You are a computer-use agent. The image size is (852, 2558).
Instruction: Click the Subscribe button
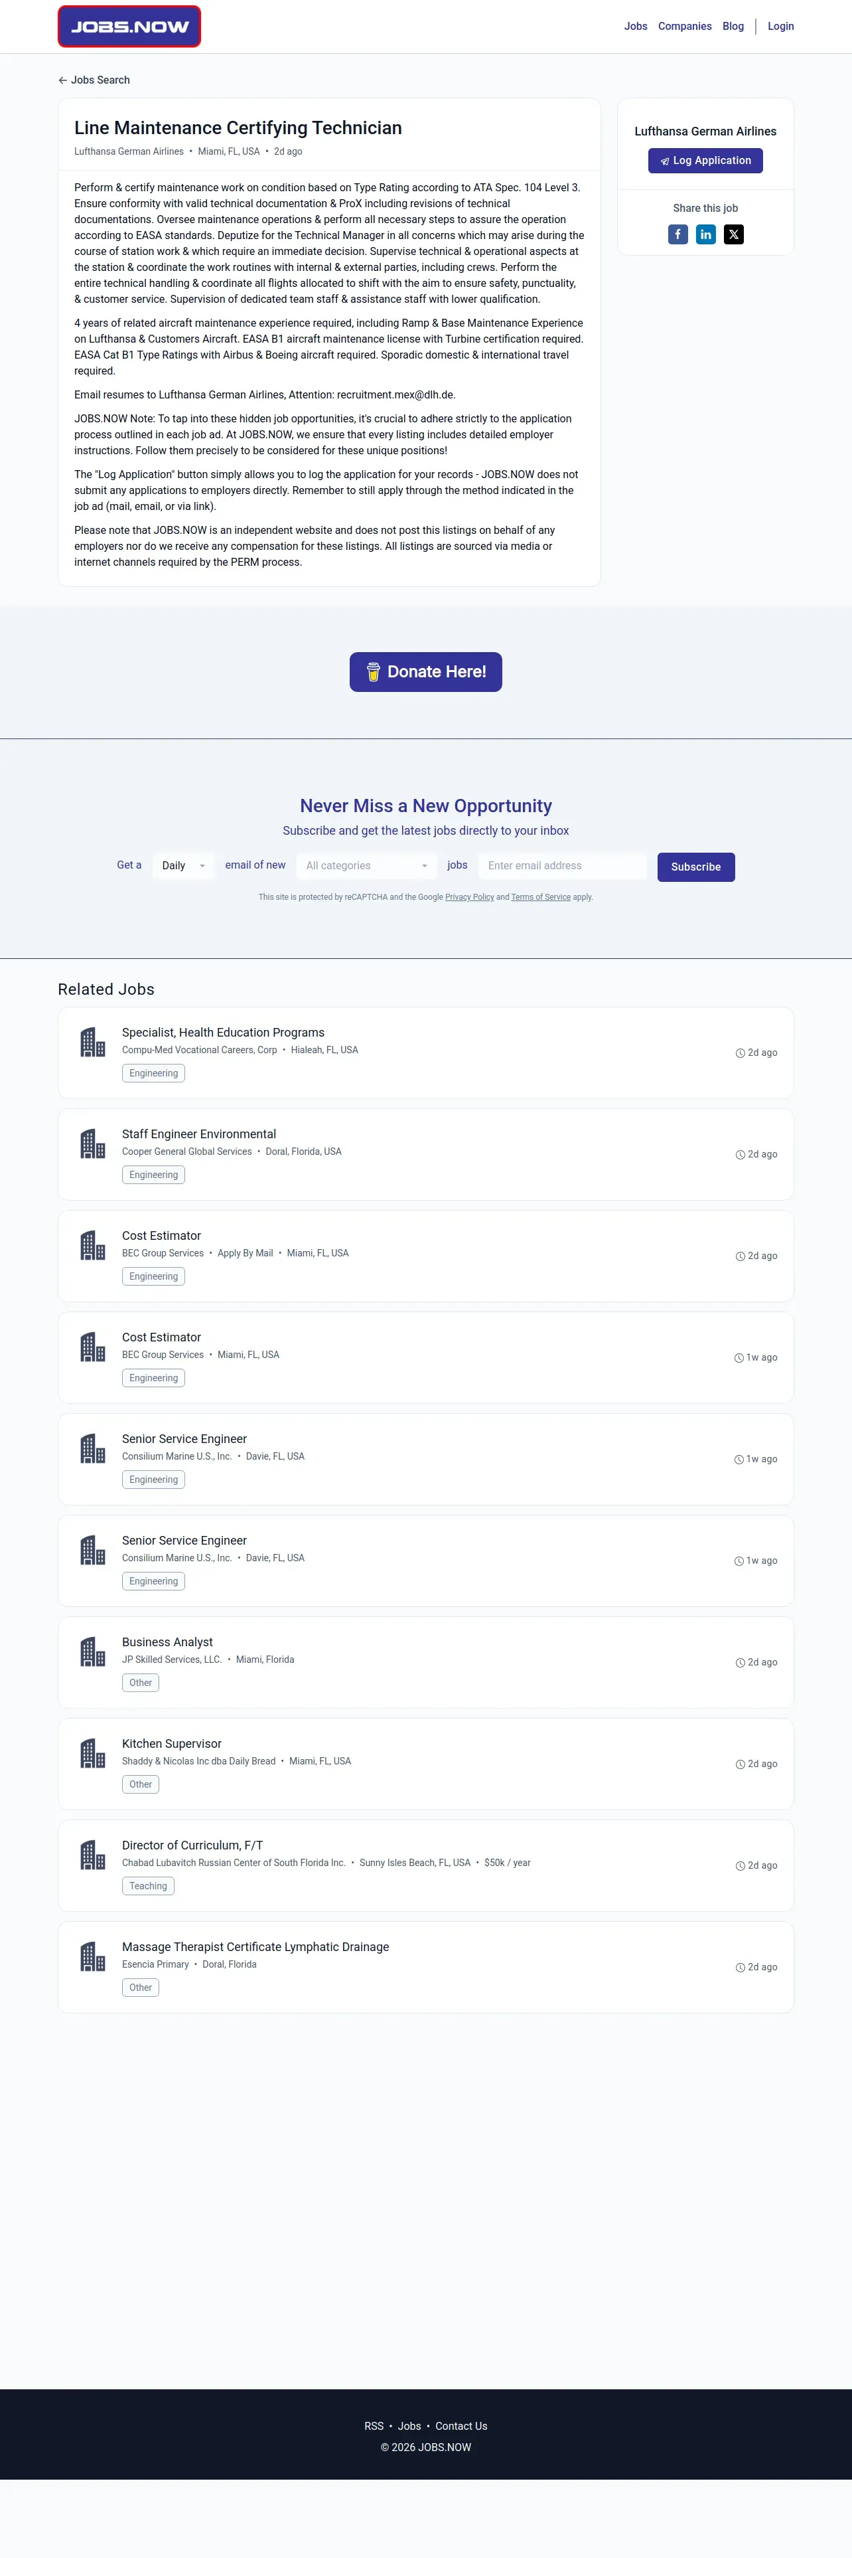pos(695,867)
